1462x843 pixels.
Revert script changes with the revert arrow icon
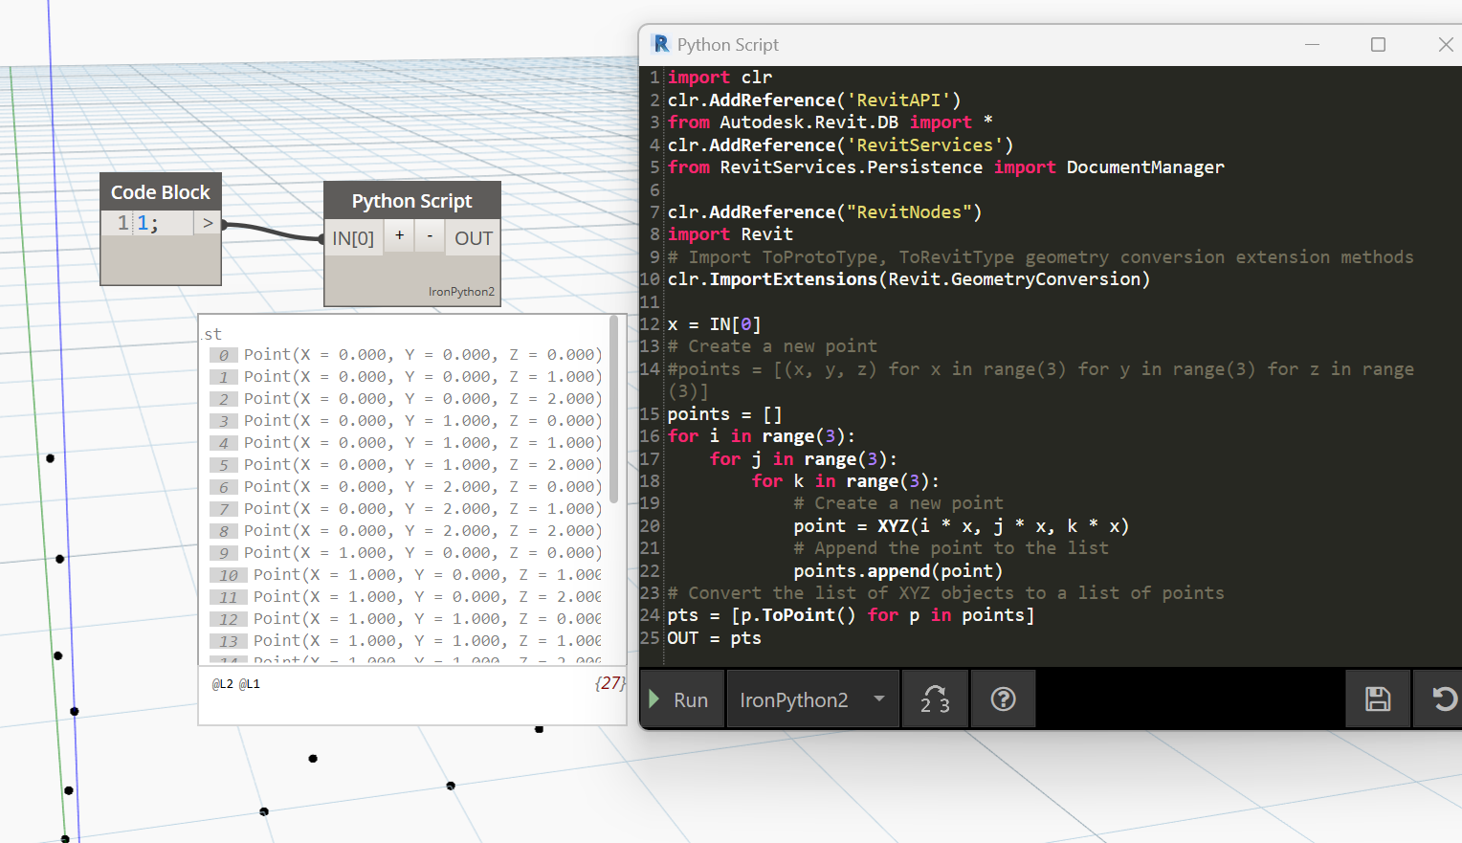coord(1445,699)
